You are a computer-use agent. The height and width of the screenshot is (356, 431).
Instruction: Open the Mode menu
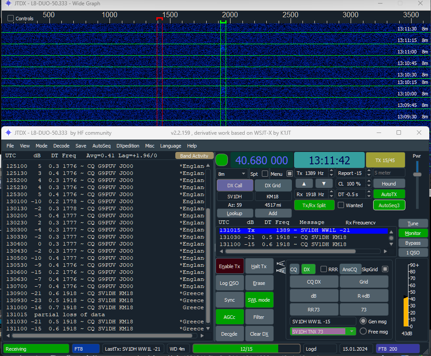pyautogui.click(x=42, y=146)
